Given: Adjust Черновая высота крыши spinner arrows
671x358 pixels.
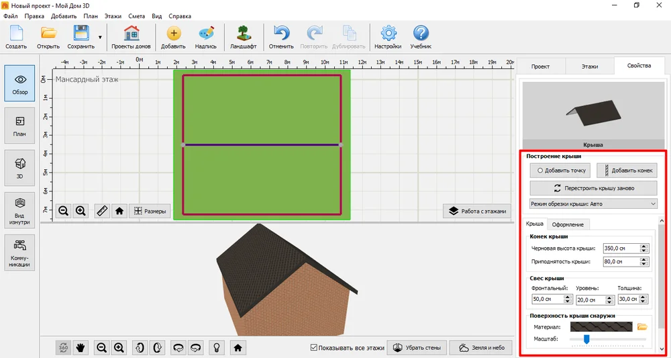Looking at the screenshot, I should [644, 249].
